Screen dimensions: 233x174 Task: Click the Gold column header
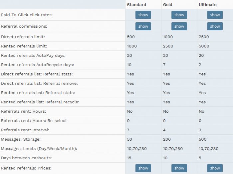pyautogui.click(x=168, y=5)
